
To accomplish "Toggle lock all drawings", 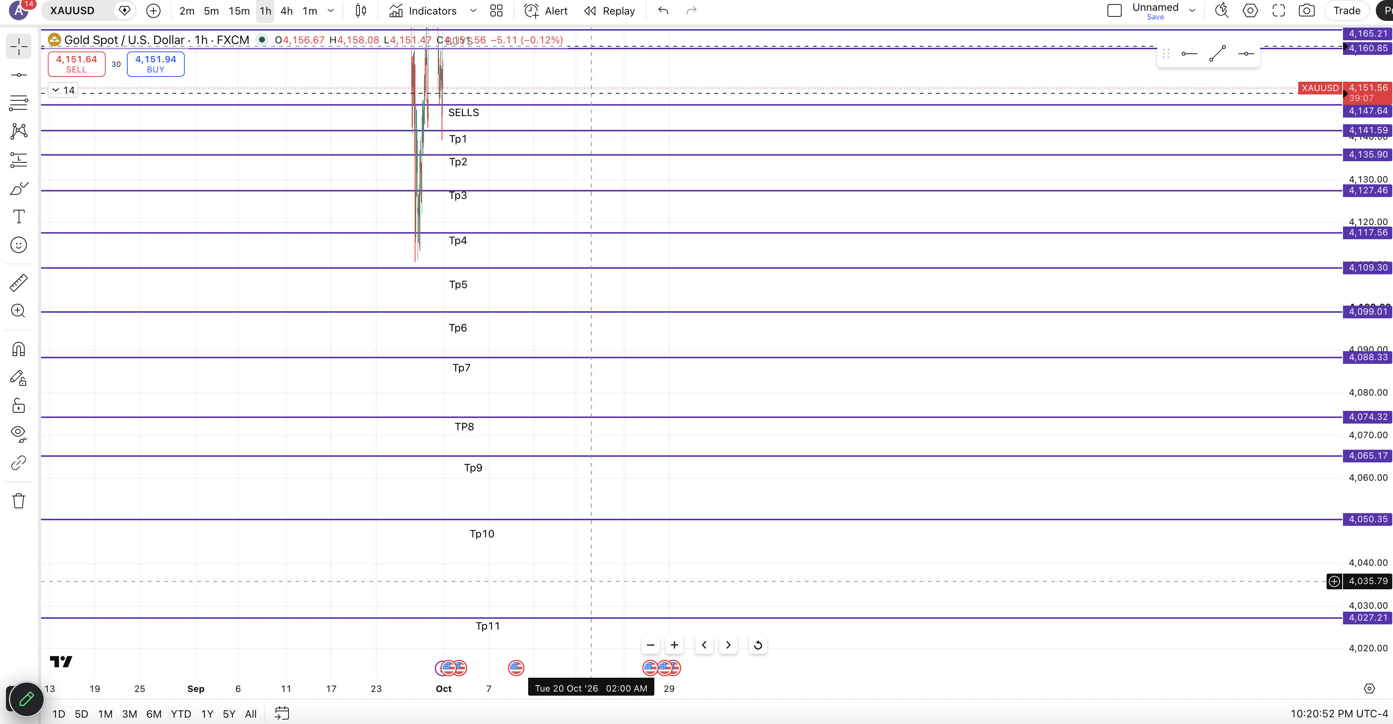I will pos(18,406).
